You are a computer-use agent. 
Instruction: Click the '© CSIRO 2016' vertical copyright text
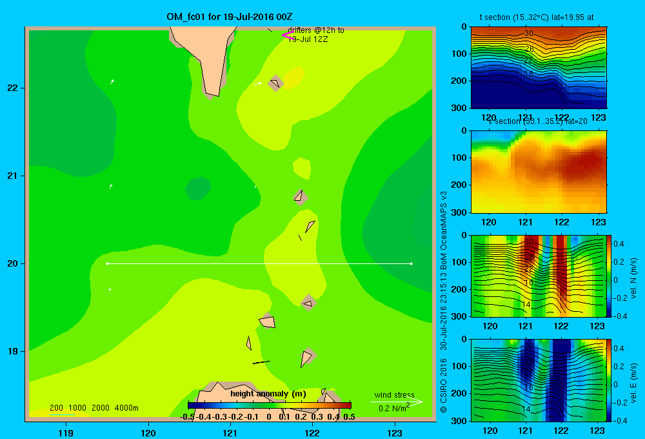pos(444,385)
